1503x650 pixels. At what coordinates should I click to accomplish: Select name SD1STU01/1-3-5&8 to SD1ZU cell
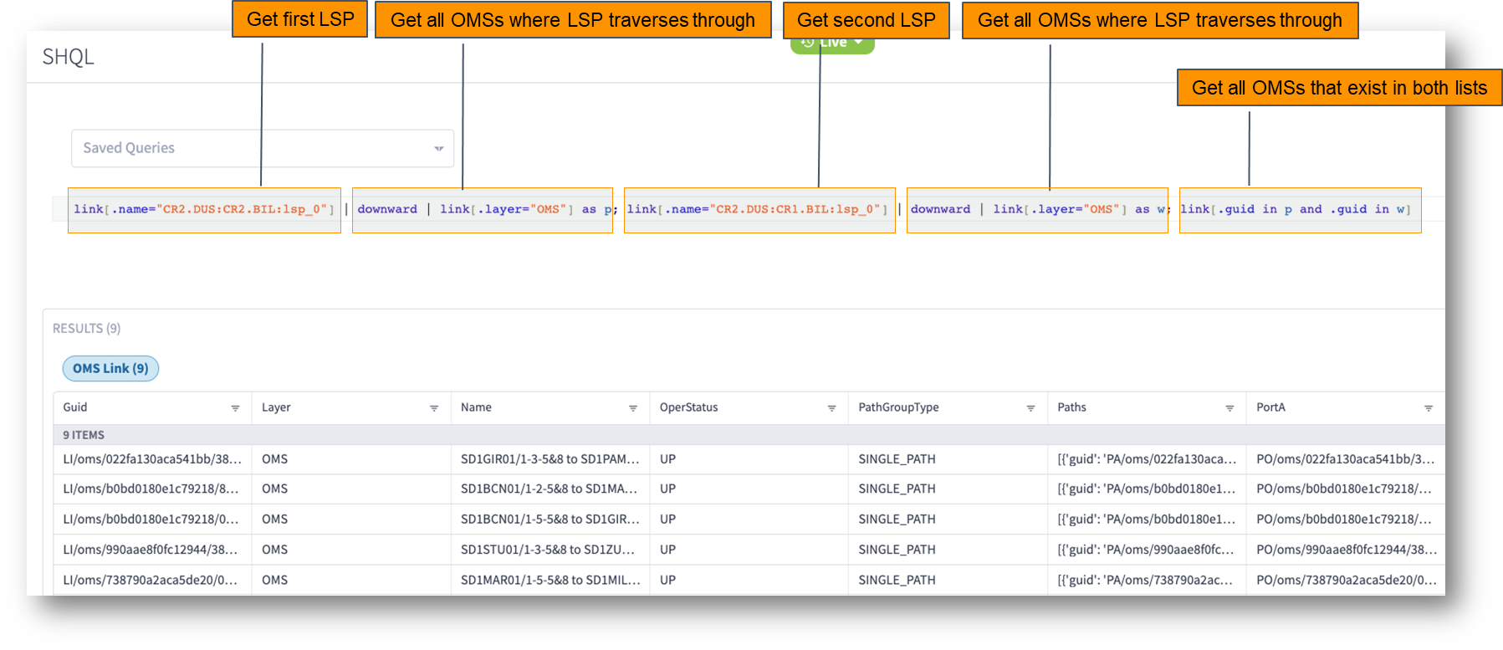pyautogui.click(x=550, y=550)
